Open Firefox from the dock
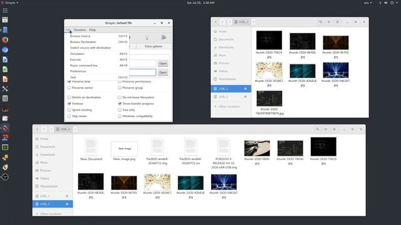The width and height of the screenshot is (401, 225). click(x=5, y=40)
